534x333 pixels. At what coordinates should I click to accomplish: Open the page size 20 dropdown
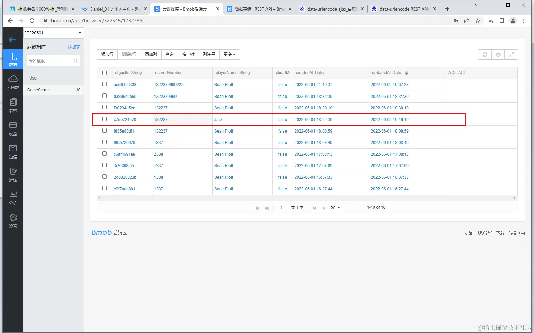coord(335,208)
